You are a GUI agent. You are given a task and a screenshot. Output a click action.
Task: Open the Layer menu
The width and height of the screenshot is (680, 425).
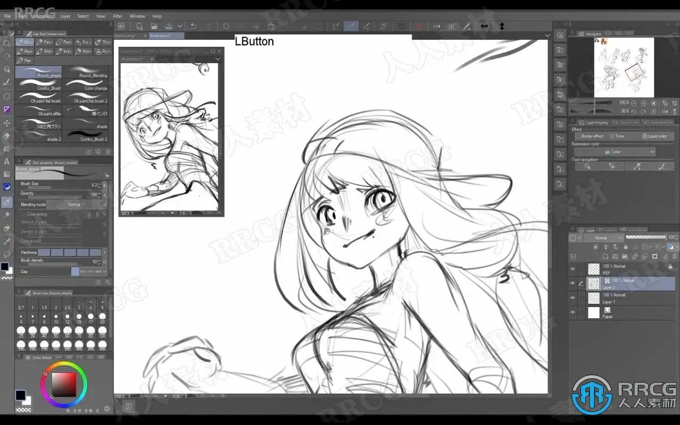coord(65,16)
